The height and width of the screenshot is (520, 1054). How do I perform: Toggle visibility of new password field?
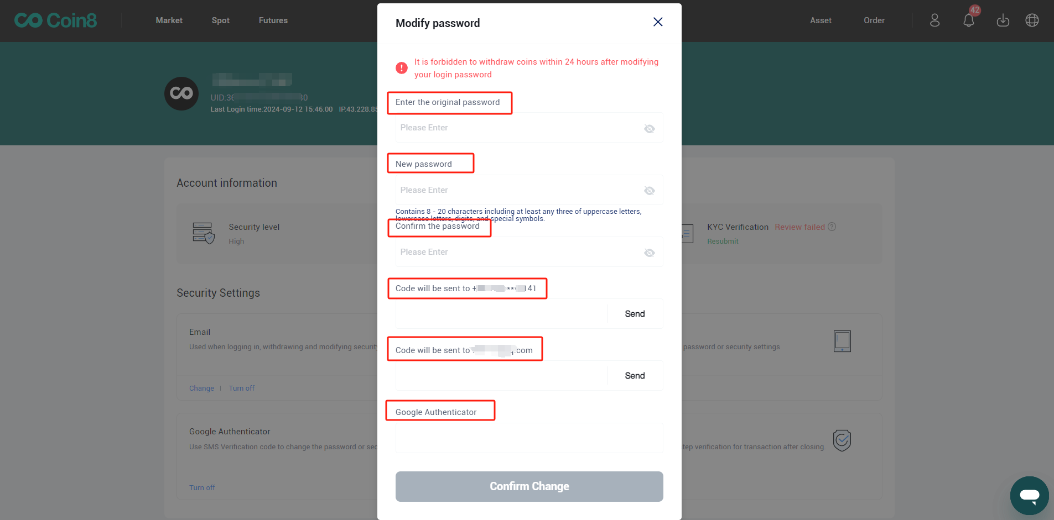coord(650,191)
